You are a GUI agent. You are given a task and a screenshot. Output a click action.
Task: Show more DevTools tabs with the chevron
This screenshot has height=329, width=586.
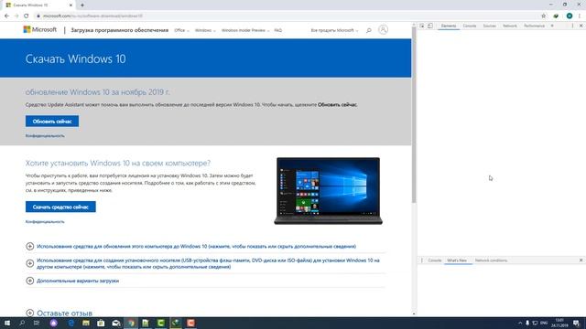(x=552, y=26)
